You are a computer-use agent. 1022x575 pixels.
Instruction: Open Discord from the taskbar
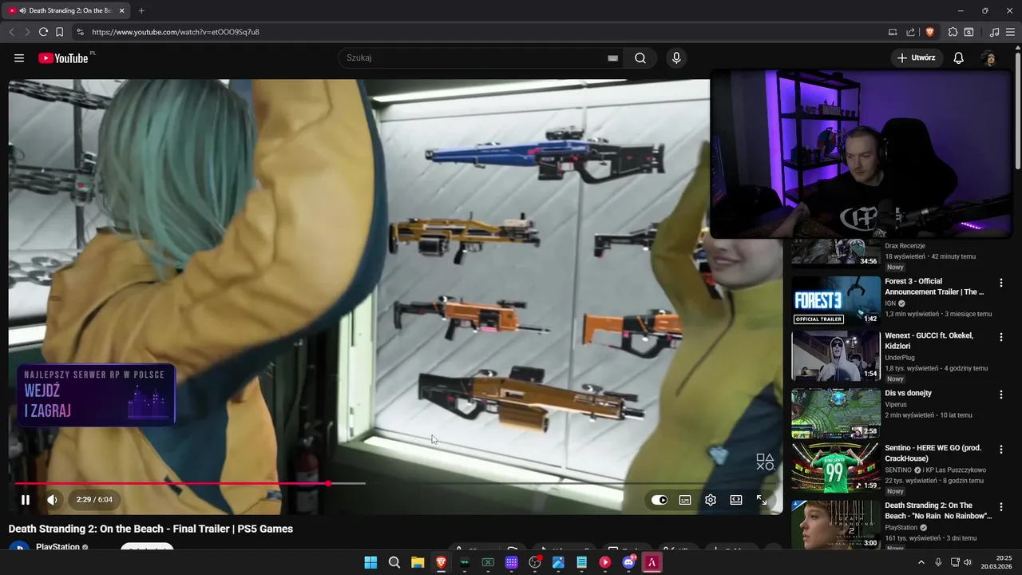pos(628,562)
